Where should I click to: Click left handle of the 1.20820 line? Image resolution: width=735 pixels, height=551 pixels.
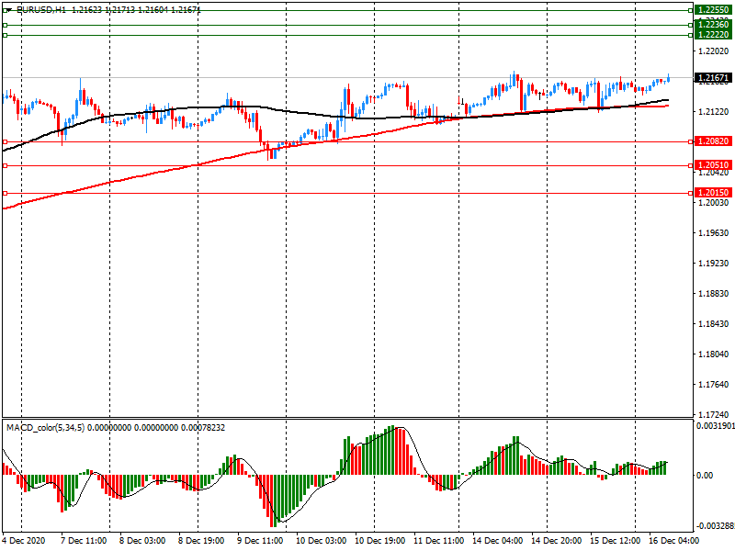pyautogui.click(x=5, y=141)
